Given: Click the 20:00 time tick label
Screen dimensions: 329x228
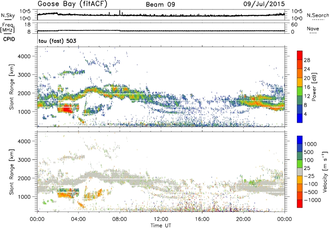Looking at the screenshot, I should point(243,219).
